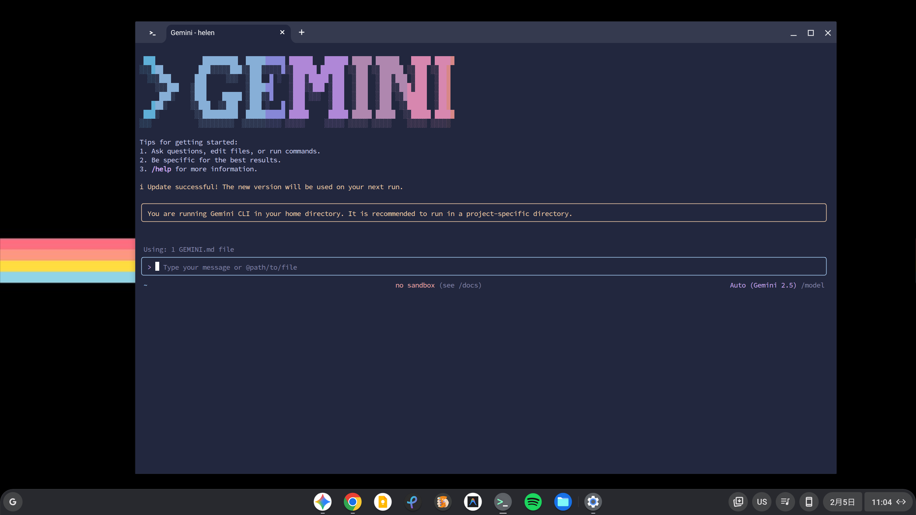Viewport: 916px width, 515px height.
Task: Open Google Keep from the shelf
Action: click(382, 501)
